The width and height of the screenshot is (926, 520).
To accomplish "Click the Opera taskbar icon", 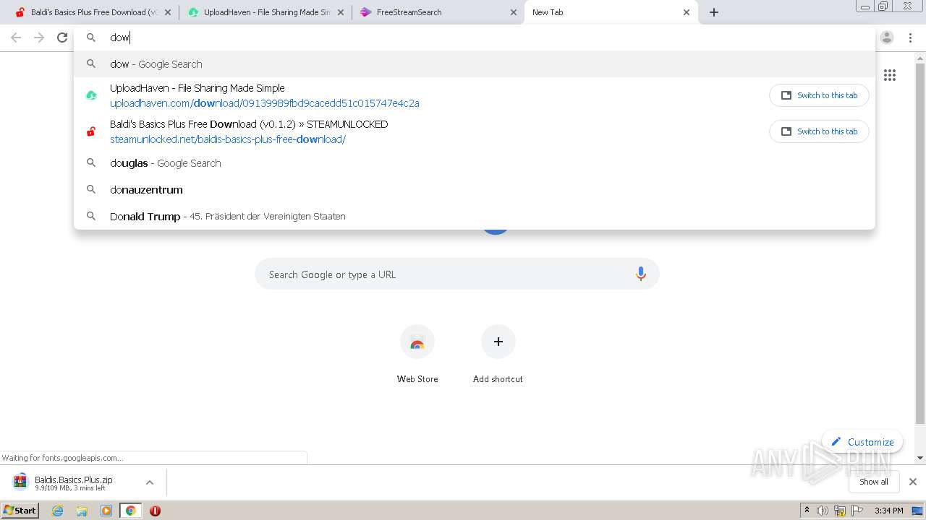I will pos(155,511).
